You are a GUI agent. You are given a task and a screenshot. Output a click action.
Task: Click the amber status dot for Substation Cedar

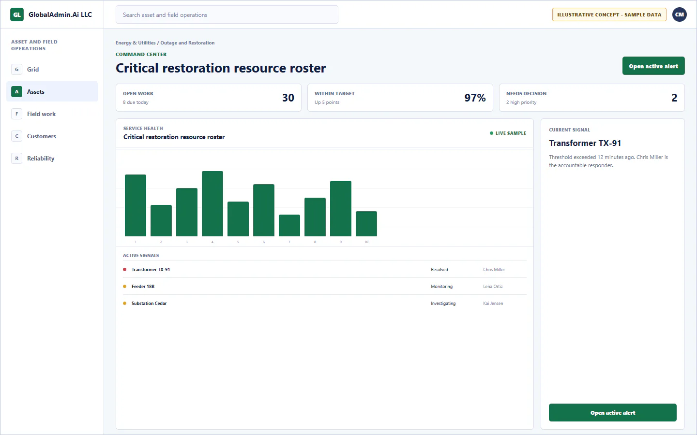[124, 304]
